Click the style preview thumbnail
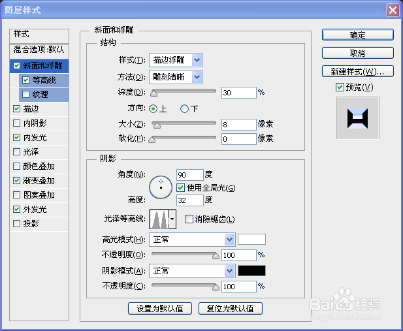The height and width of the screenshot is (331, 403). pos(357,118)
